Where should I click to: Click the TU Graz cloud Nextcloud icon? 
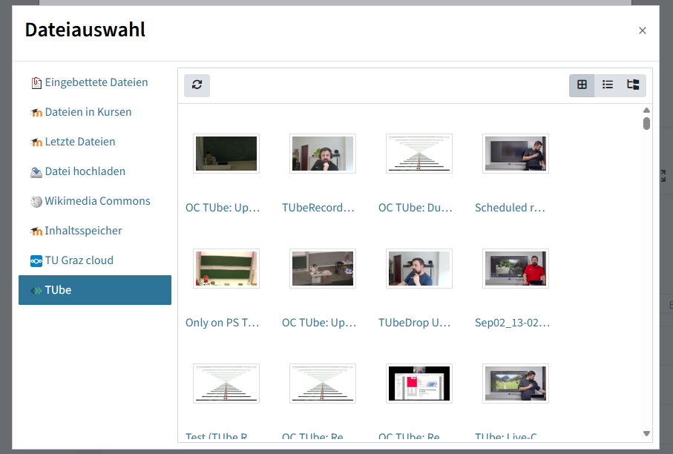coord(36,261)
